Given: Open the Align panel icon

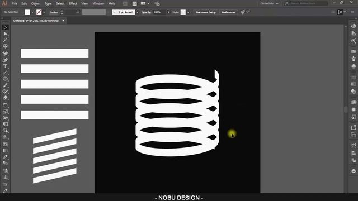Looking at the screenshot, I should pyautogui.click(x=354, y=153).
